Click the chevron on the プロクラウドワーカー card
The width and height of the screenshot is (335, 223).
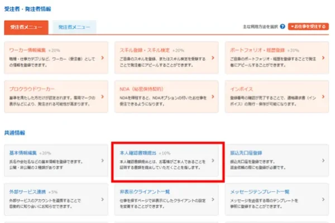pos(103,96)
